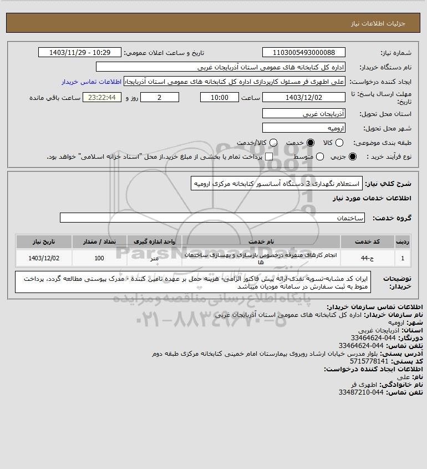Click the نام خدمت column header
Screen dimensions: 427x469
pos(261,241)
